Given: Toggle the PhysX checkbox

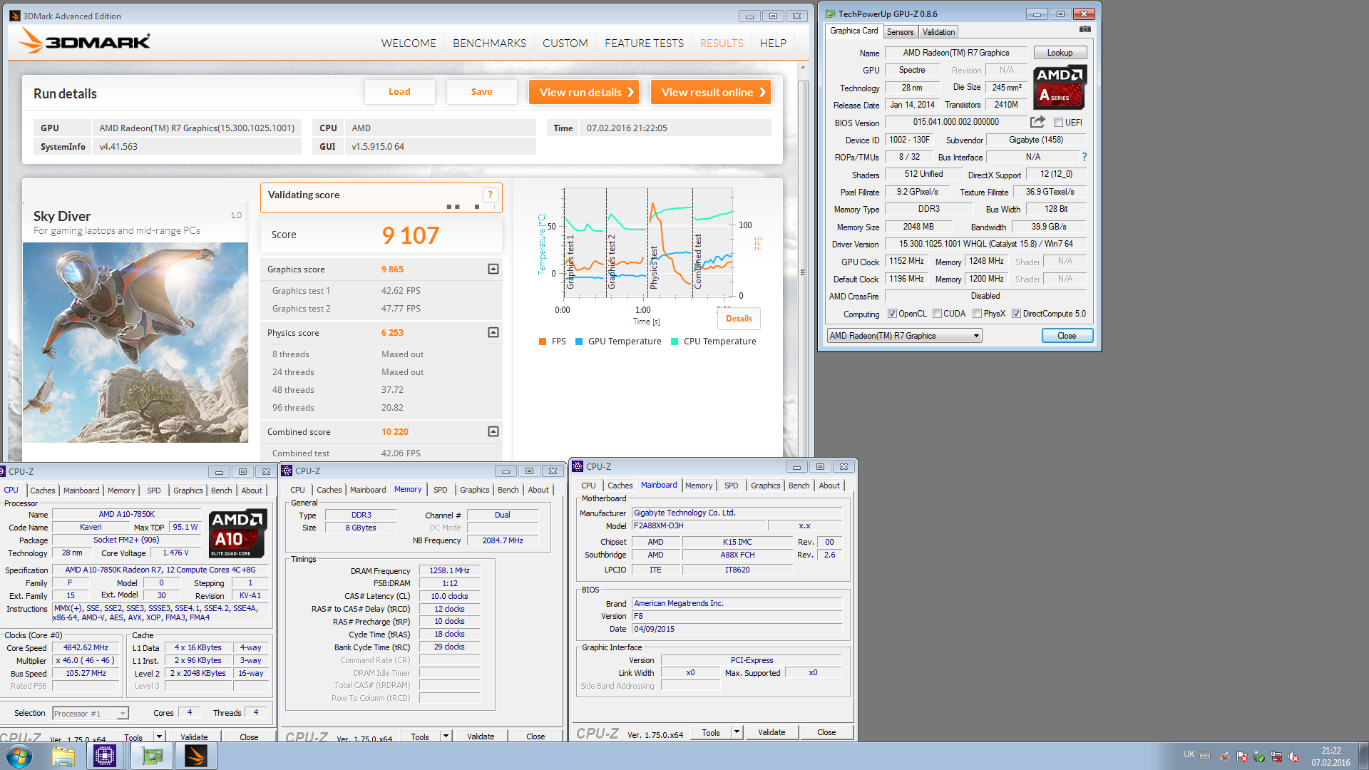Looking at the screenshot, I should (978, 314).
